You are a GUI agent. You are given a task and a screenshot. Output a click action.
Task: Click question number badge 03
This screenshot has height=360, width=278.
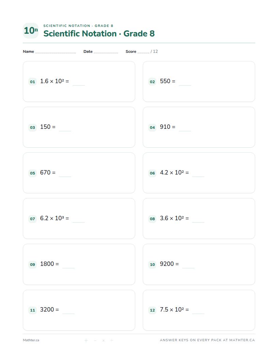point(33,127)
